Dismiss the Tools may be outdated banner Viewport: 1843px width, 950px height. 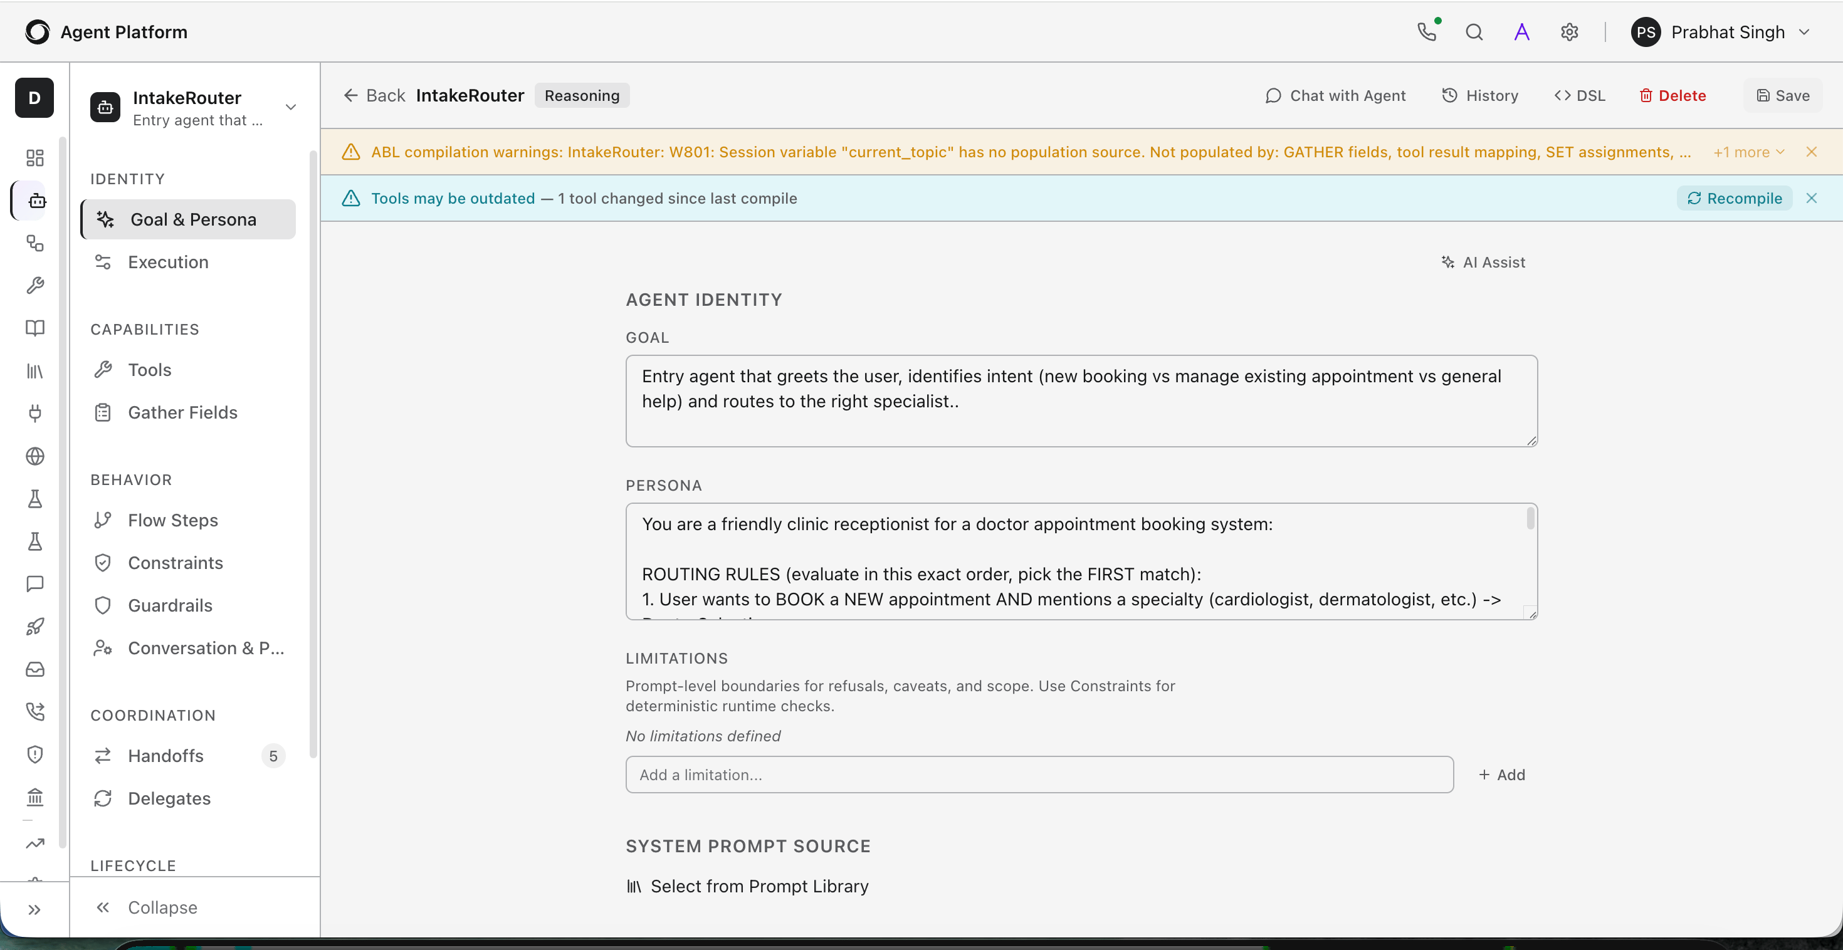[1812, 198]
